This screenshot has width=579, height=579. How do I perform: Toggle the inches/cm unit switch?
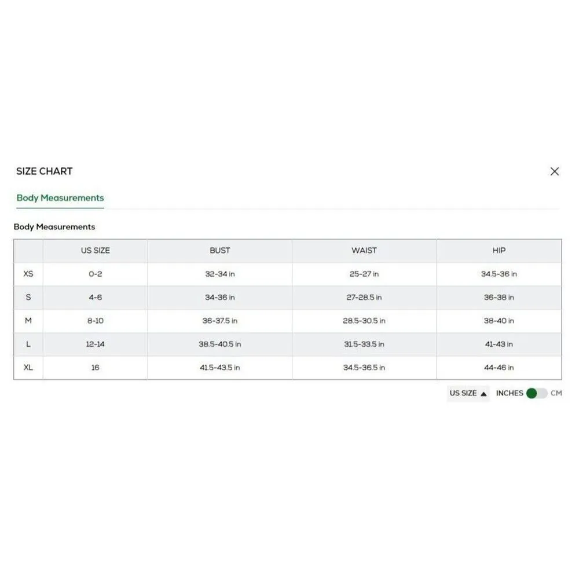[537, 393]
